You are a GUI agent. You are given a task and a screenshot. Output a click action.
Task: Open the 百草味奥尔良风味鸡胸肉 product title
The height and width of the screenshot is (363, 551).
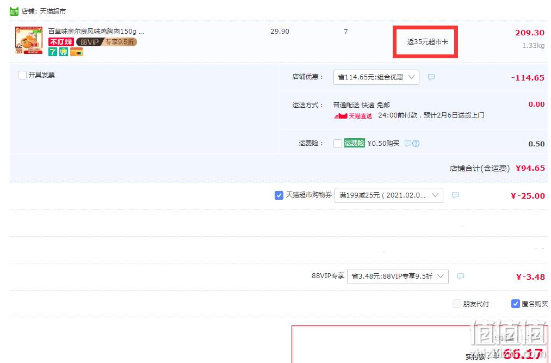pos(96,32)
